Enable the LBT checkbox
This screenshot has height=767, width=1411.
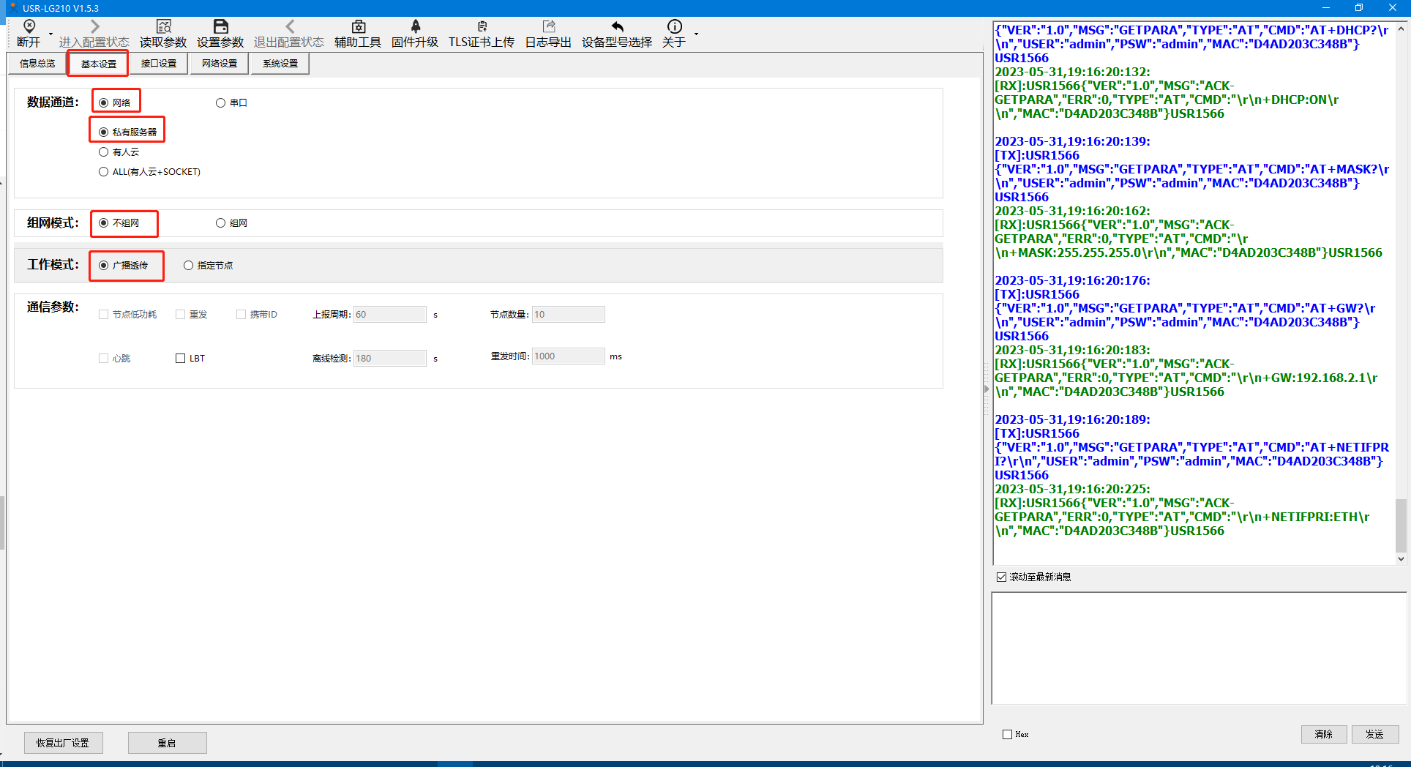[180, 359]
